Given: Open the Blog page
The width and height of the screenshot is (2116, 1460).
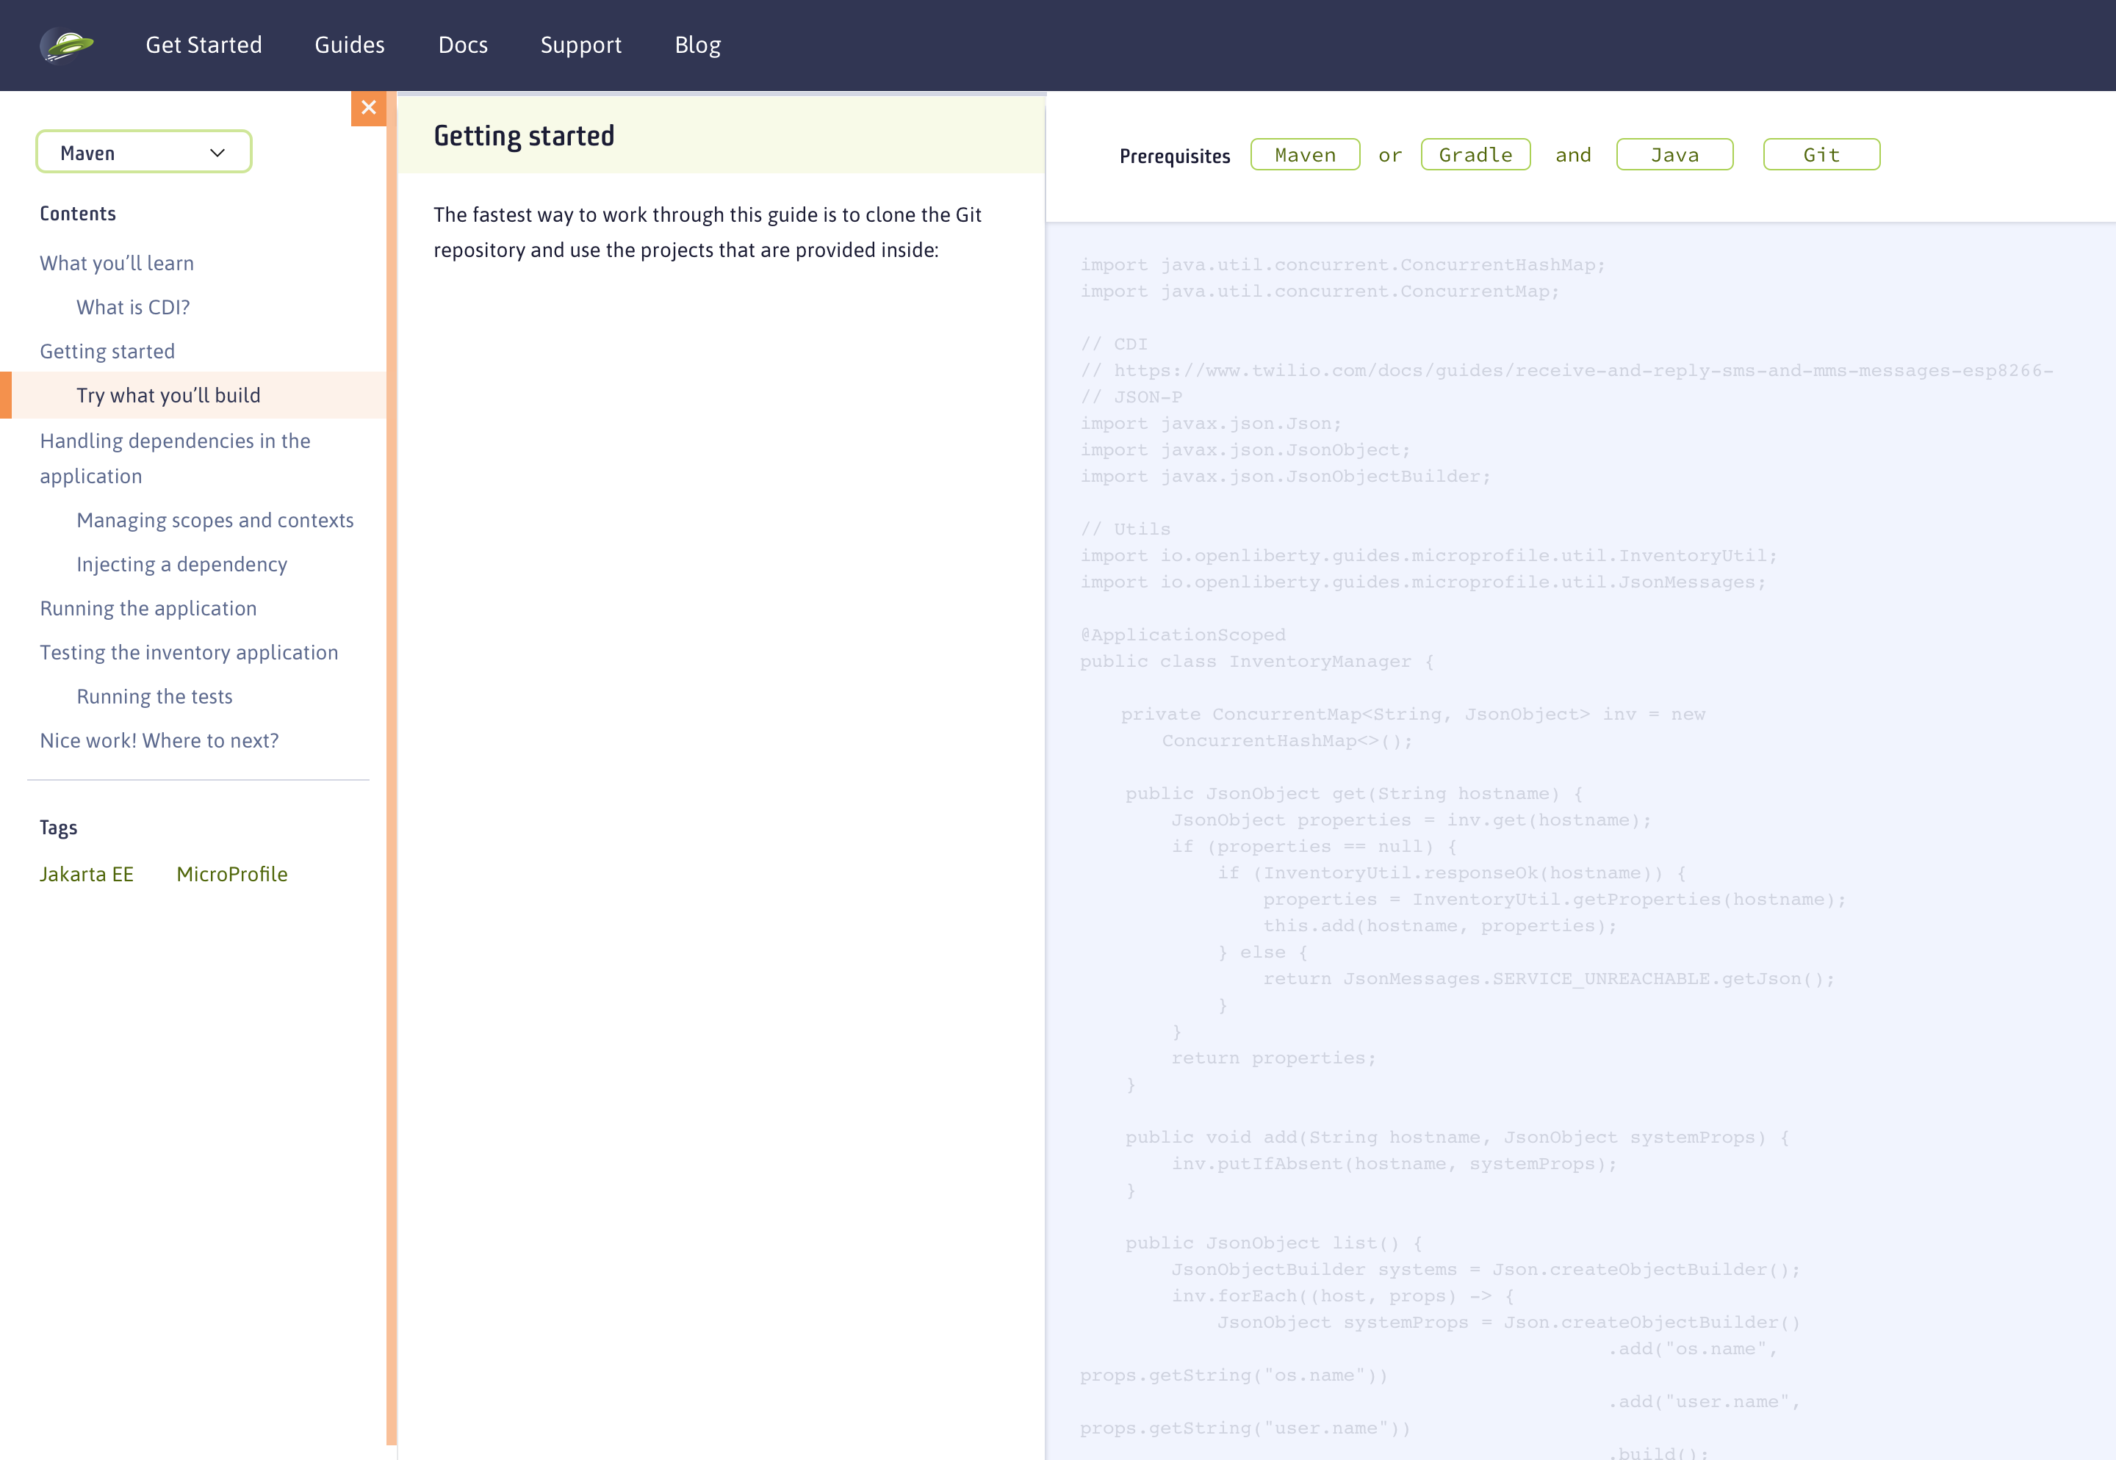Looking at the screenshot, I should (x=697, y=45).
